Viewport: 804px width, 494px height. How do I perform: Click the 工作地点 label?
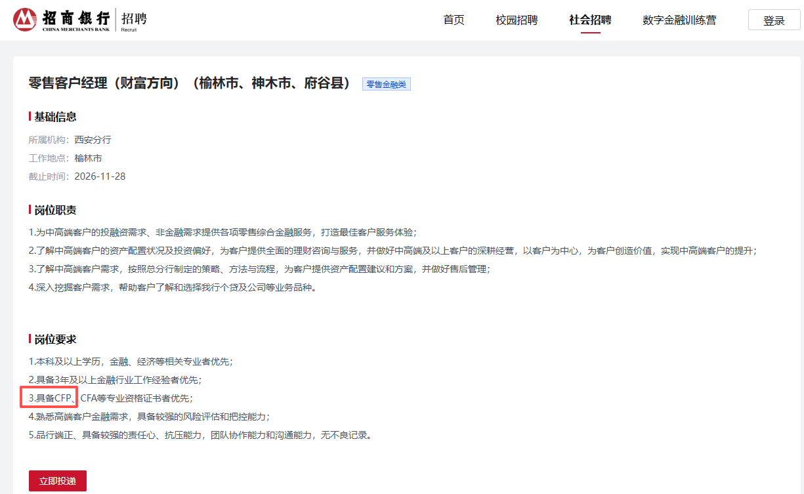coord(49,158)
